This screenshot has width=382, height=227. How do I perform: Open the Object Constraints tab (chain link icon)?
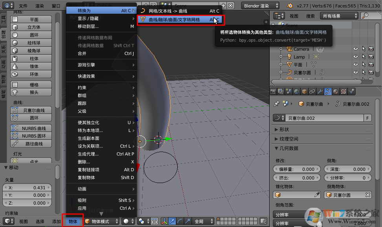tap(312, 91)
